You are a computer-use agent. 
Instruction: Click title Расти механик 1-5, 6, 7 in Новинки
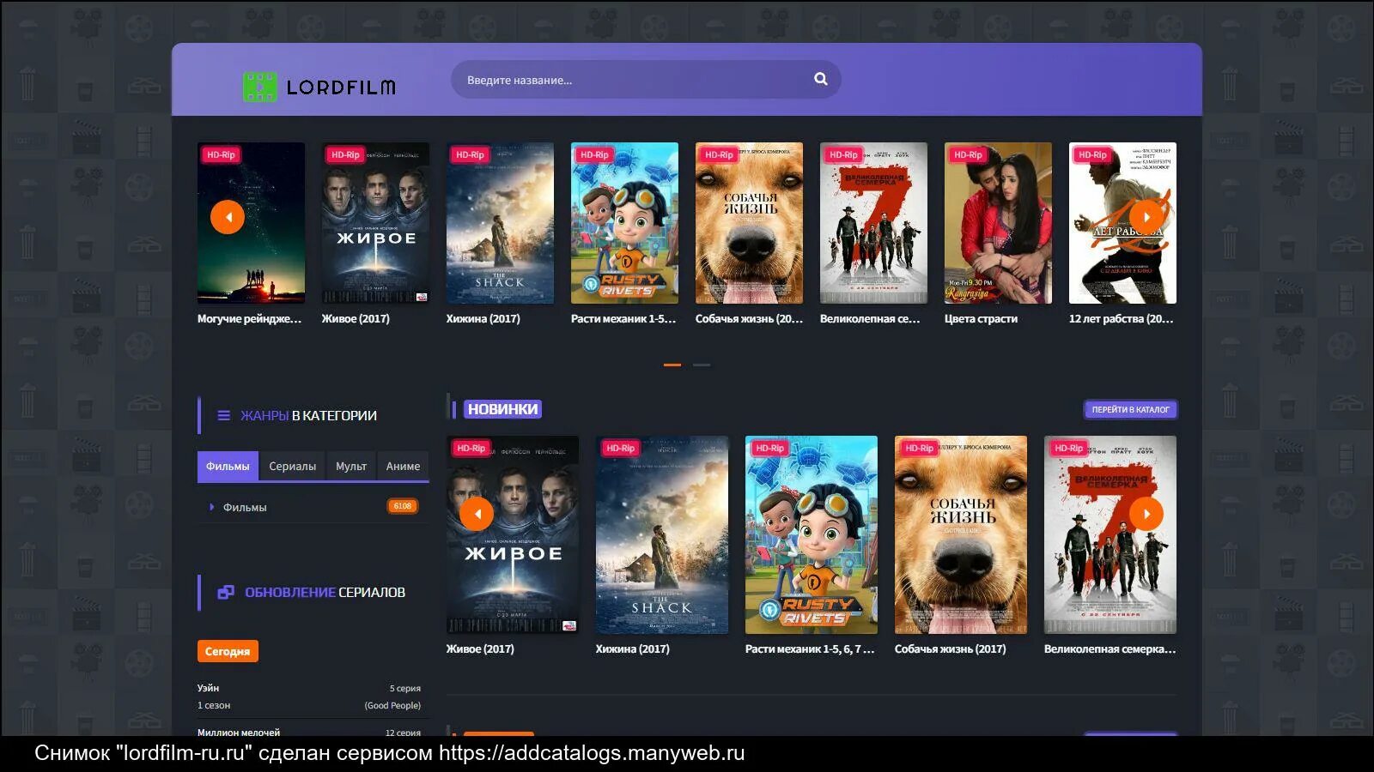(x=810, y=648)
